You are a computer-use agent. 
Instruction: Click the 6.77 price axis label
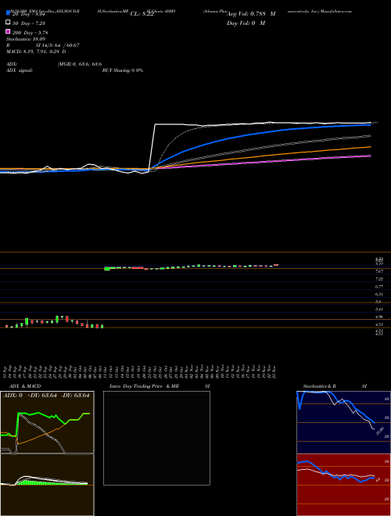378,287
